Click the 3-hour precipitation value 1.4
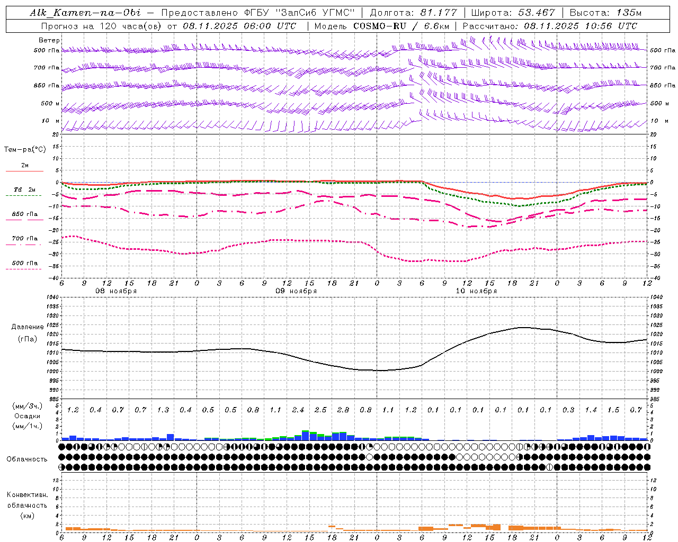Image resolution: width=678 pixels, height=542 pixels. [x=591, y=410]
